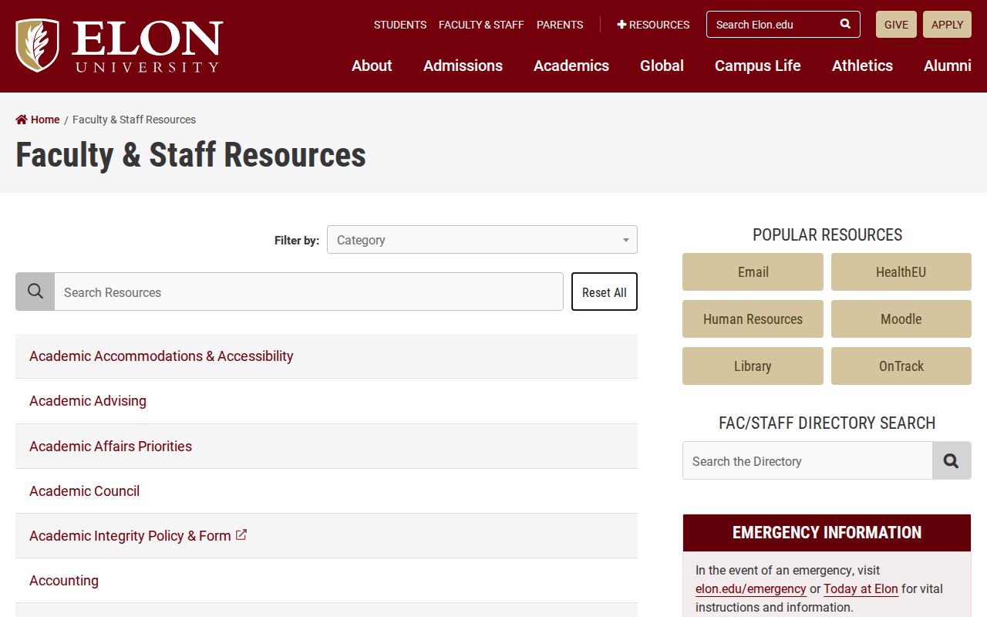987x617 pixels.
Task: Go to the FACULTY & STAFF link
Action: click(481, 25)
